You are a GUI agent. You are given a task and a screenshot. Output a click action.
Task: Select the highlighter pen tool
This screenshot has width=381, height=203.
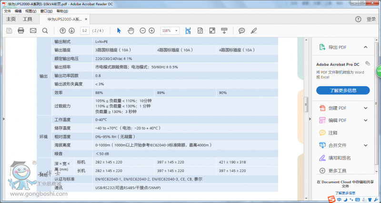coord(254,30)
